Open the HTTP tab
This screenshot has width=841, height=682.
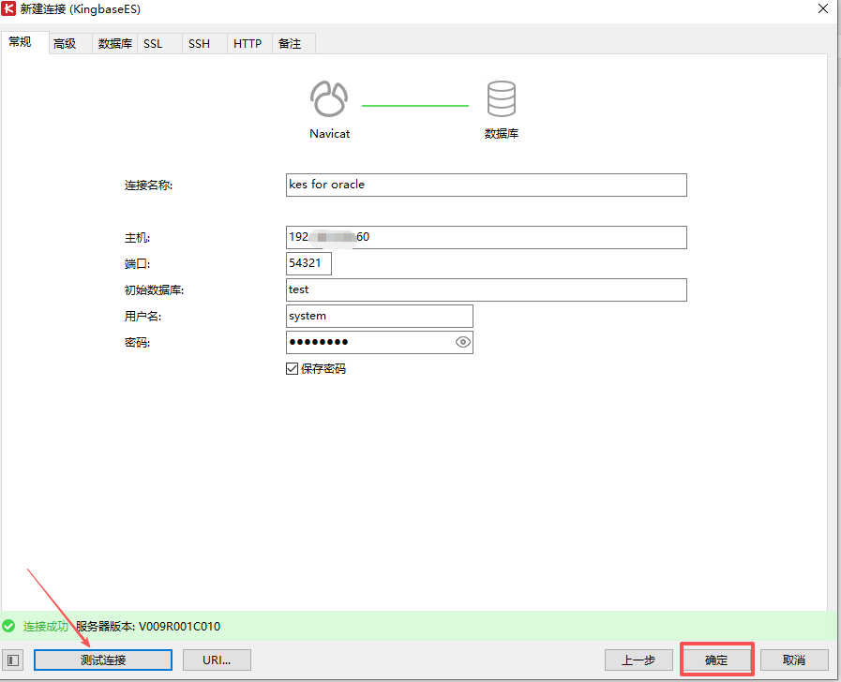tap(248, 44)
